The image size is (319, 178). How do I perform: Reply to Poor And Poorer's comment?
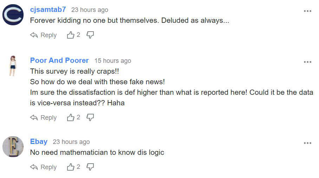[x=43, y=118]
